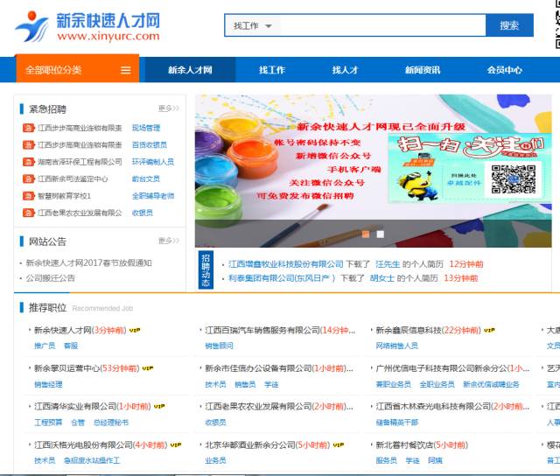Viewport: 560px width, 476px height.
Task: Open the 储备精英干部 position link
Action: pyautogui.click(x=396, y=423)
